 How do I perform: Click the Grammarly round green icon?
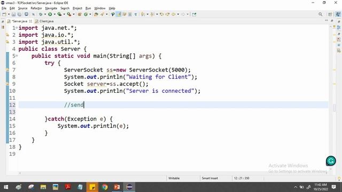[x=331, y=161]
